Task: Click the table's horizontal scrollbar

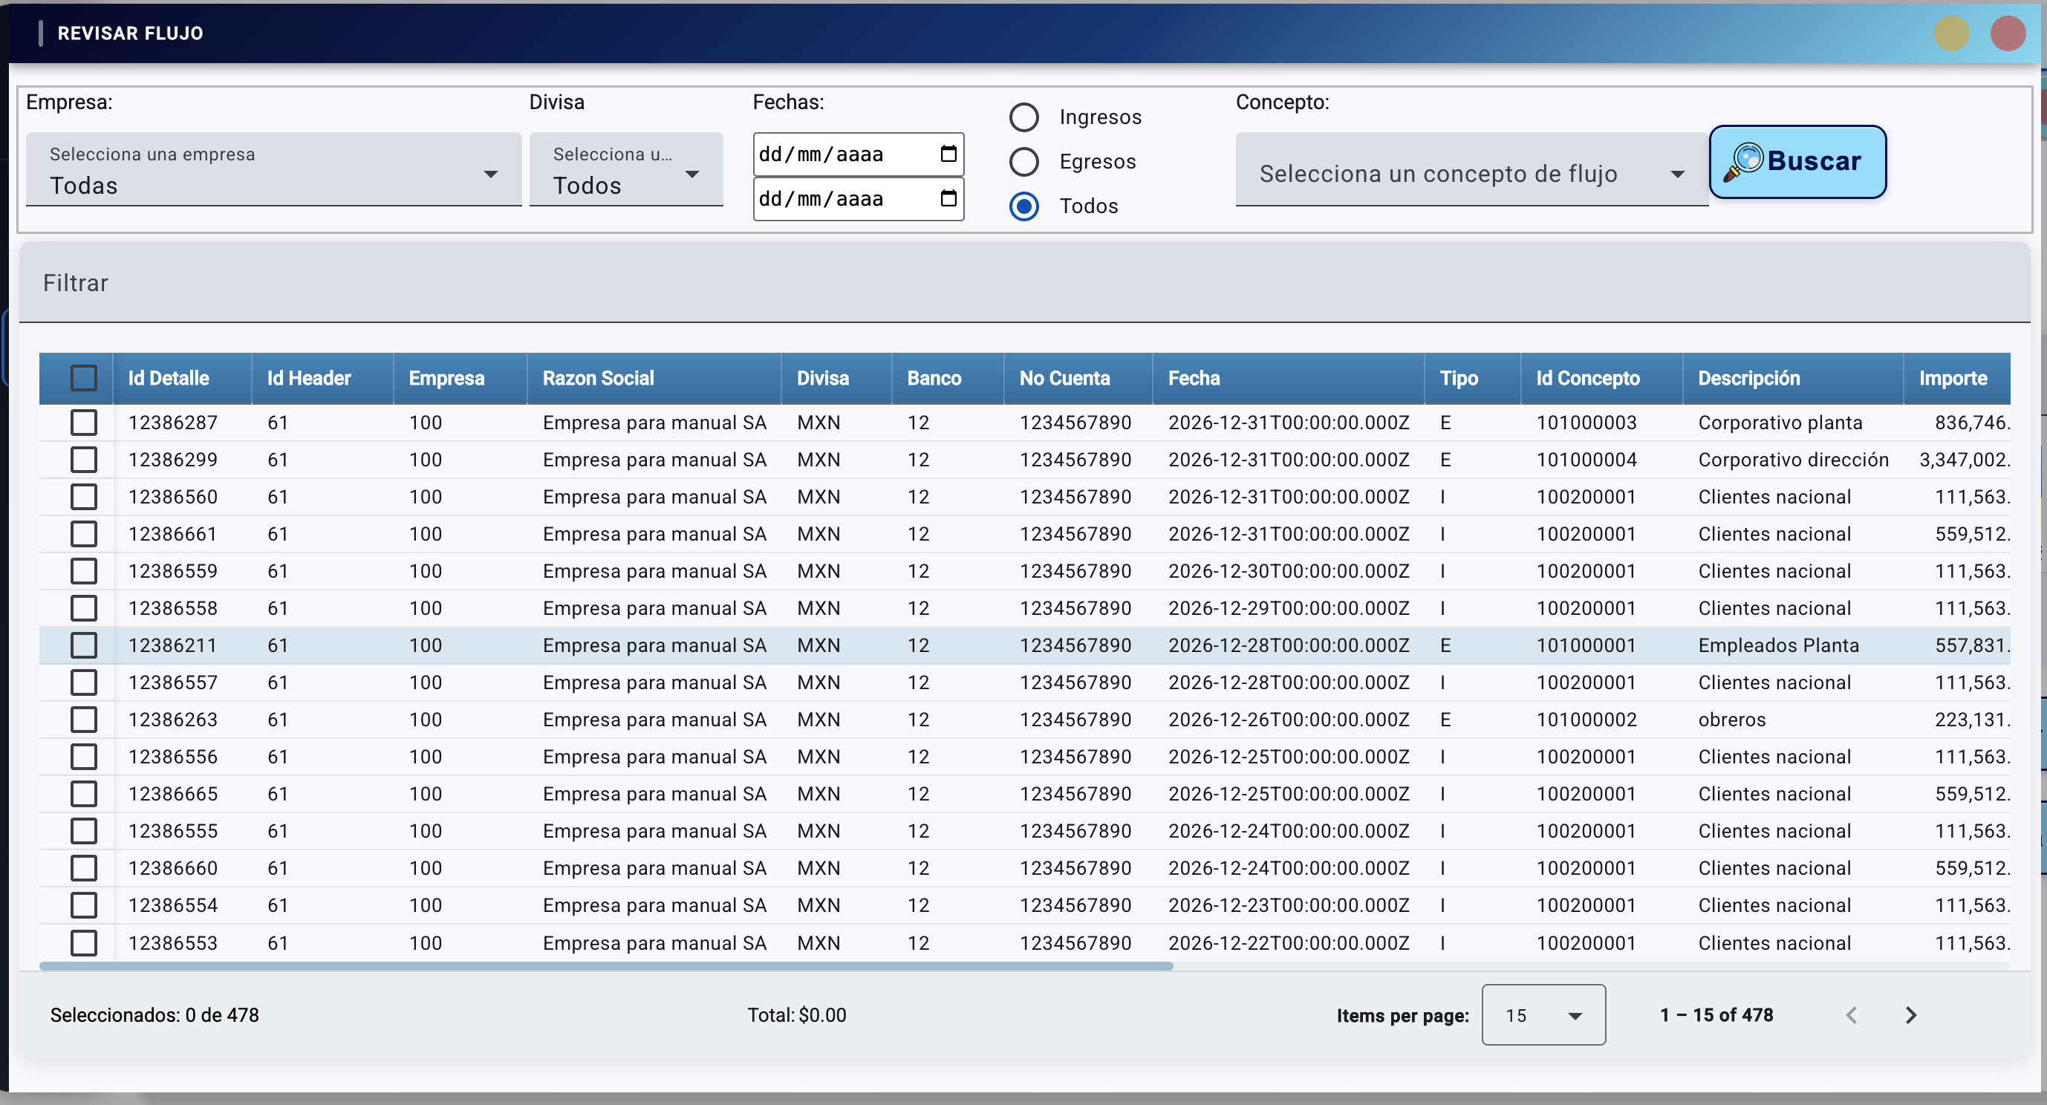Action: (x=605, y=966)
